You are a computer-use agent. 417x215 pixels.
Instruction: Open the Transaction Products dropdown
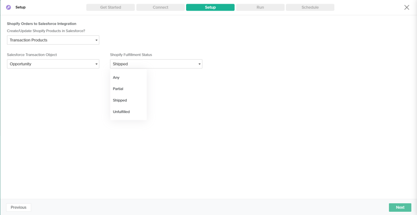coord(53,40)
